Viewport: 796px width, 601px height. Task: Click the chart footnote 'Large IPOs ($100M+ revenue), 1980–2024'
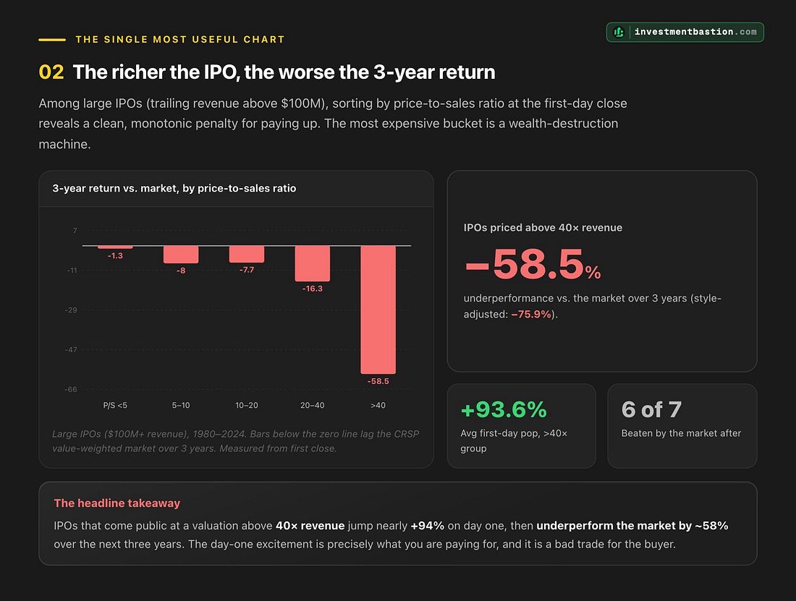(236, 440)
